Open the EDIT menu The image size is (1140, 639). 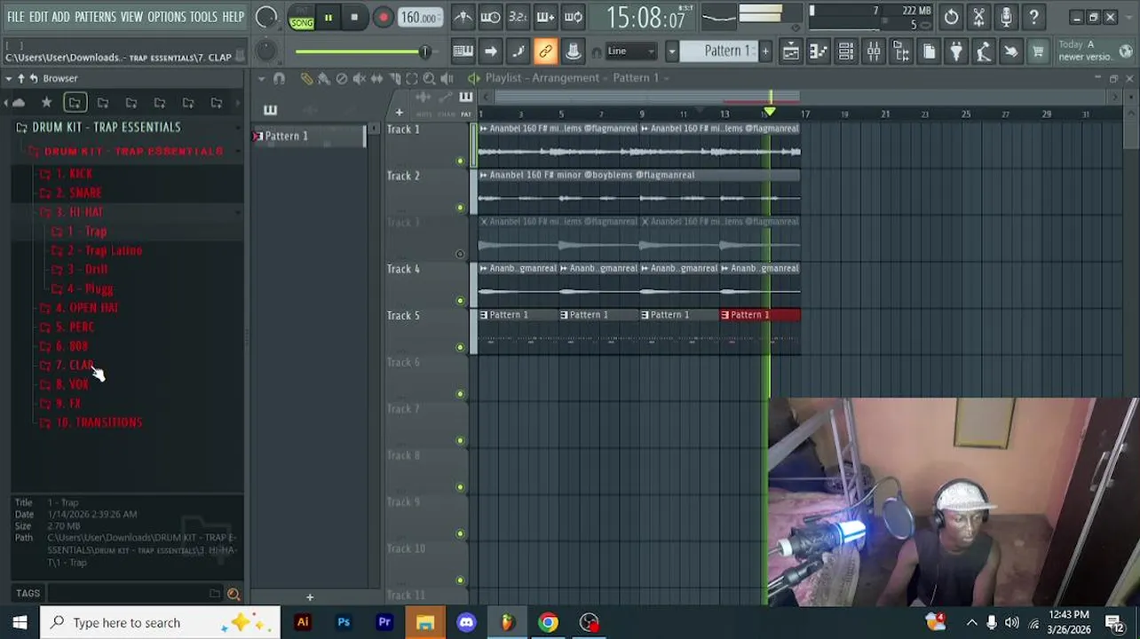[x=38, y=17]
